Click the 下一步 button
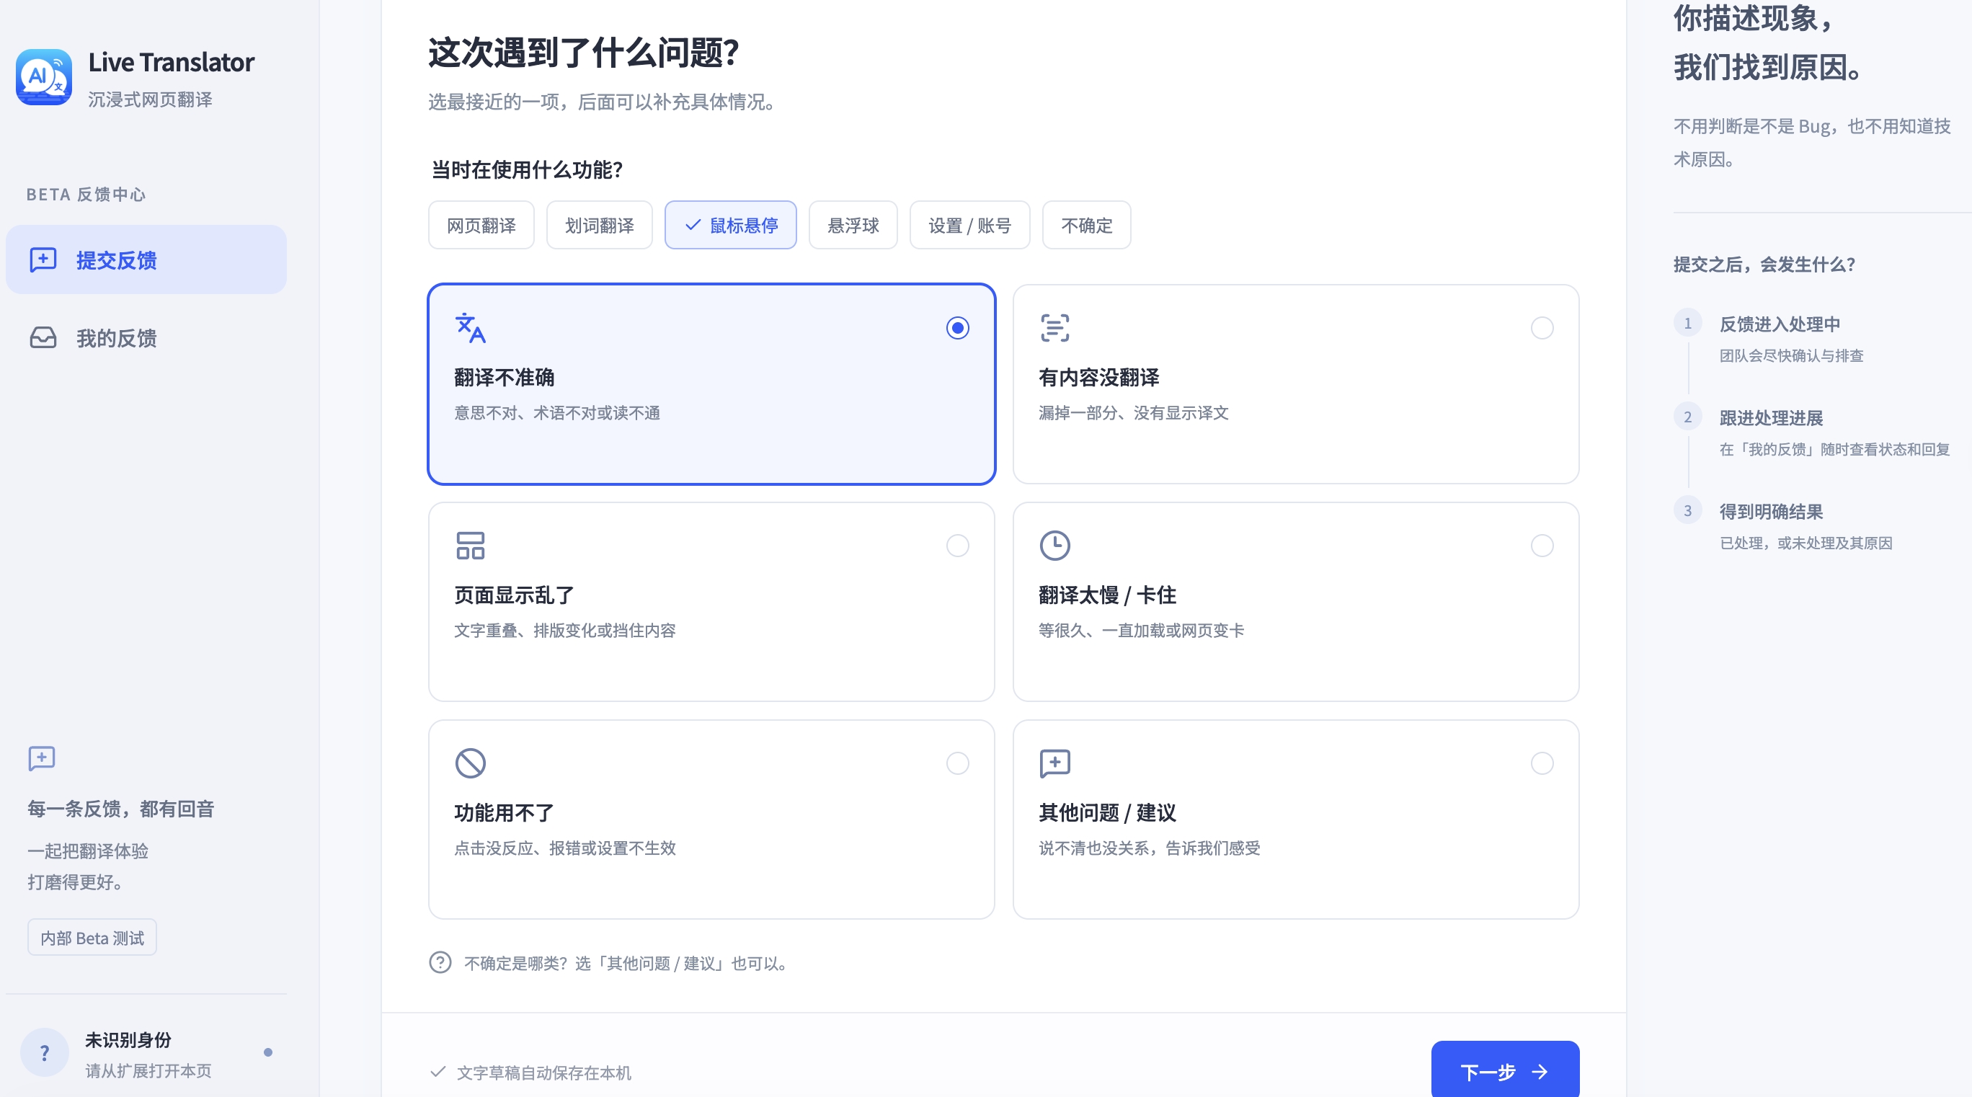This screenshot has height=1097, width=1972. coord(1504,1071)
